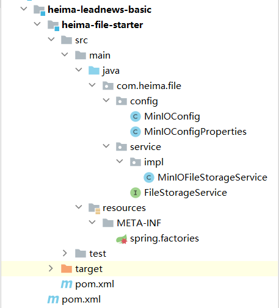Click the heima-leadnews-basic module folder icon
The image size is (279, 308).
pyautogui.click(x=39, y=10)
